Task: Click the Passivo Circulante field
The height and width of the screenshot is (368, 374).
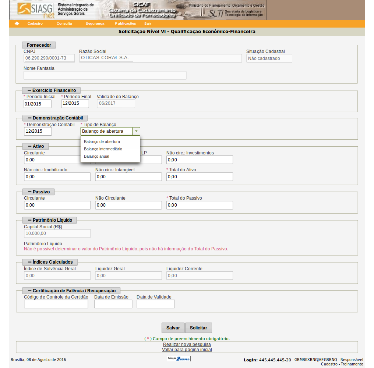Action: click(57, 205)
